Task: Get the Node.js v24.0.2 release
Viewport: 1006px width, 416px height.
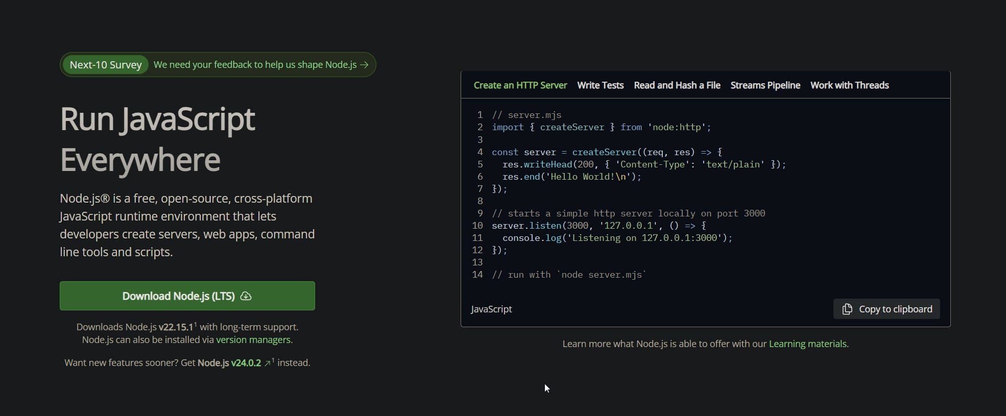Action: [229, 363]
